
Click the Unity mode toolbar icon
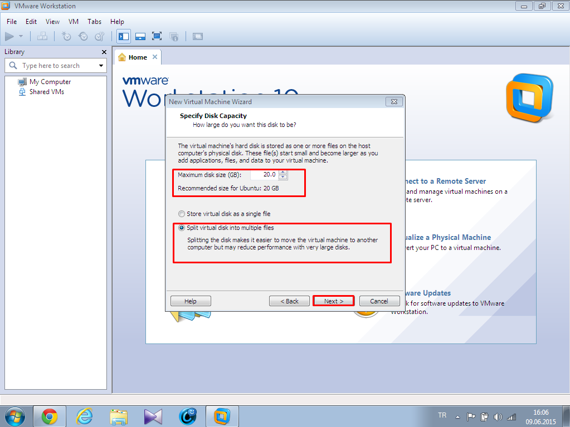click(x=174, y=36)
